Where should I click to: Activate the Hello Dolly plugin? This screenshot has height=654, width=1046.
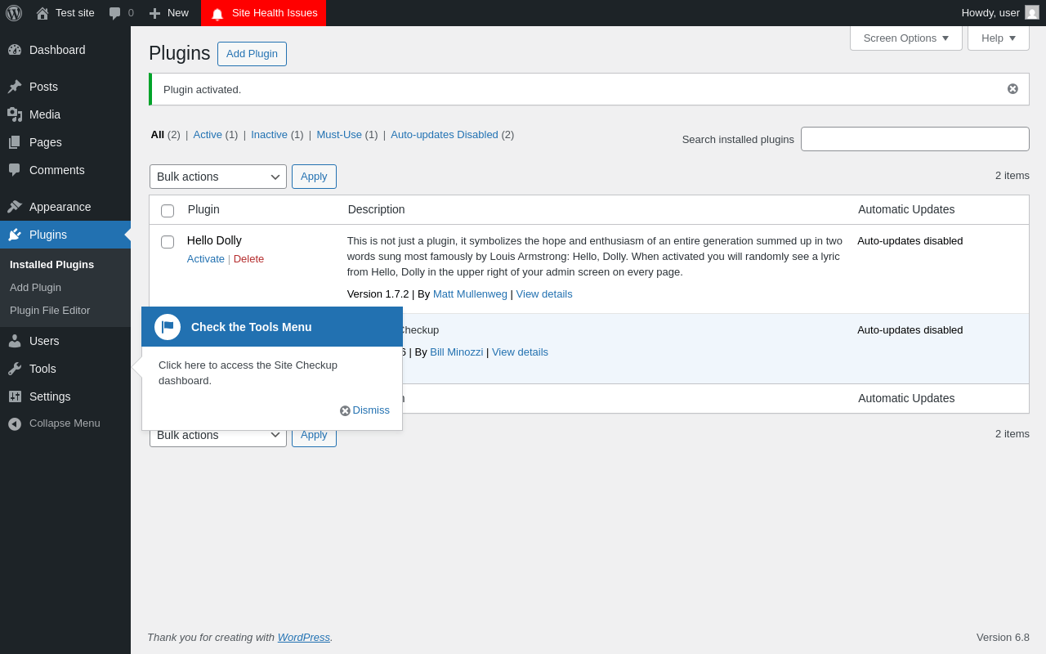(x=206, y=258)
